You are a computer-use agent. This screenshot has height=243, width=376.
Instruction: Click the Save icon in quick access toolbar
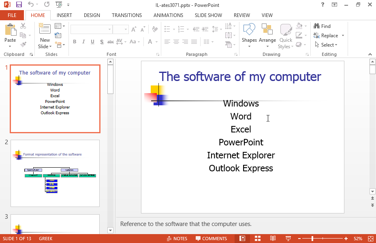(19, 4)
